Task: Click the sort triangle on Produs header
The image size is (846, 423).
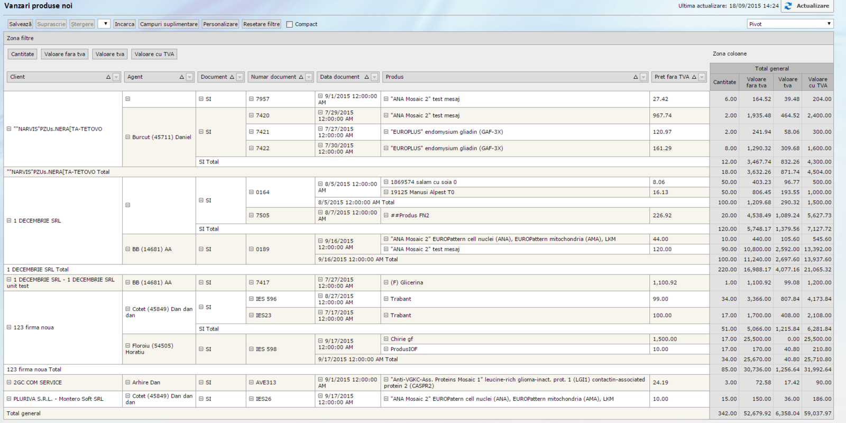Action: 636,77
